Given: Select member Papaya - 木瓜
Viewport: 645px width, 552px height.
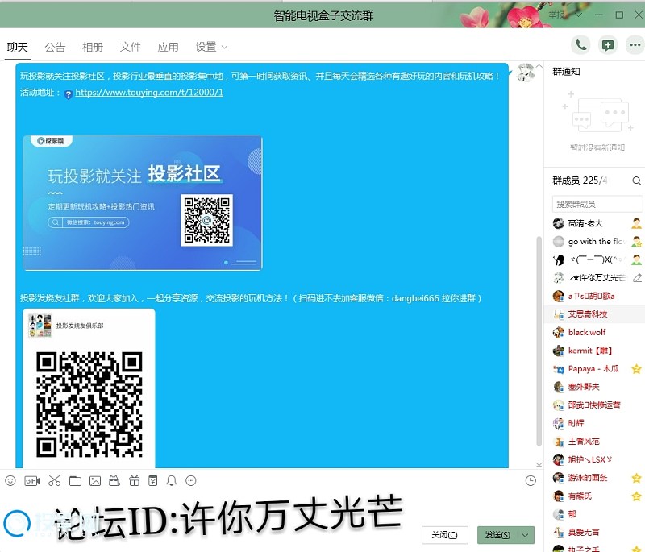Looking at the screenshot, I should [593, 369].
